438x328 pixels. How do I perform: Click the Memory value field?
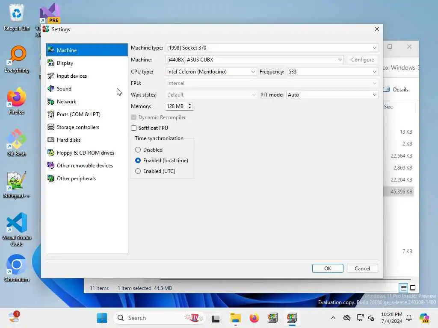(176, 106)
